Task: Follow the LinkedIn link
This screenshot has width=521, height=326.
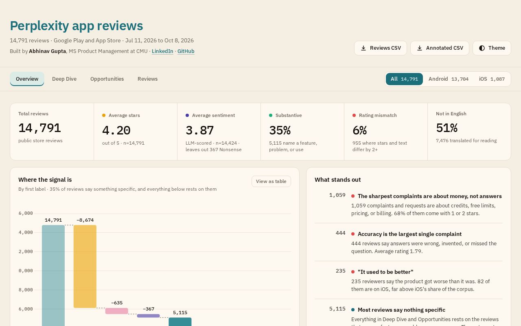Action: (162, 51)
